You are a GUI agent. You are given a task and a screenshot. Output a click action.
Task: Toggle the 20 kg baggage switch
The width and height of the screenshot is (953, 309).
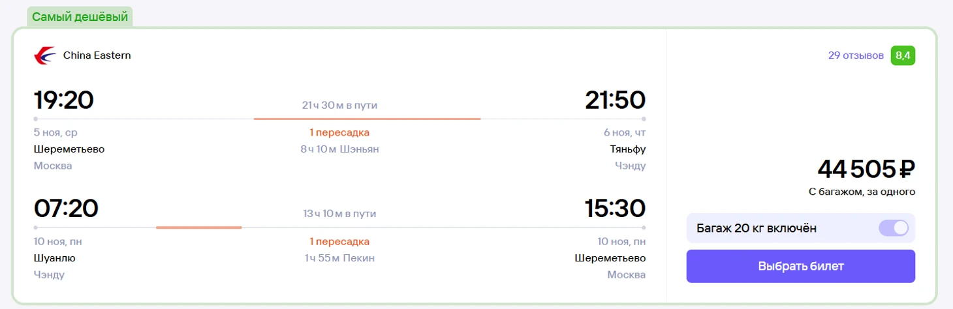(894, 228)
